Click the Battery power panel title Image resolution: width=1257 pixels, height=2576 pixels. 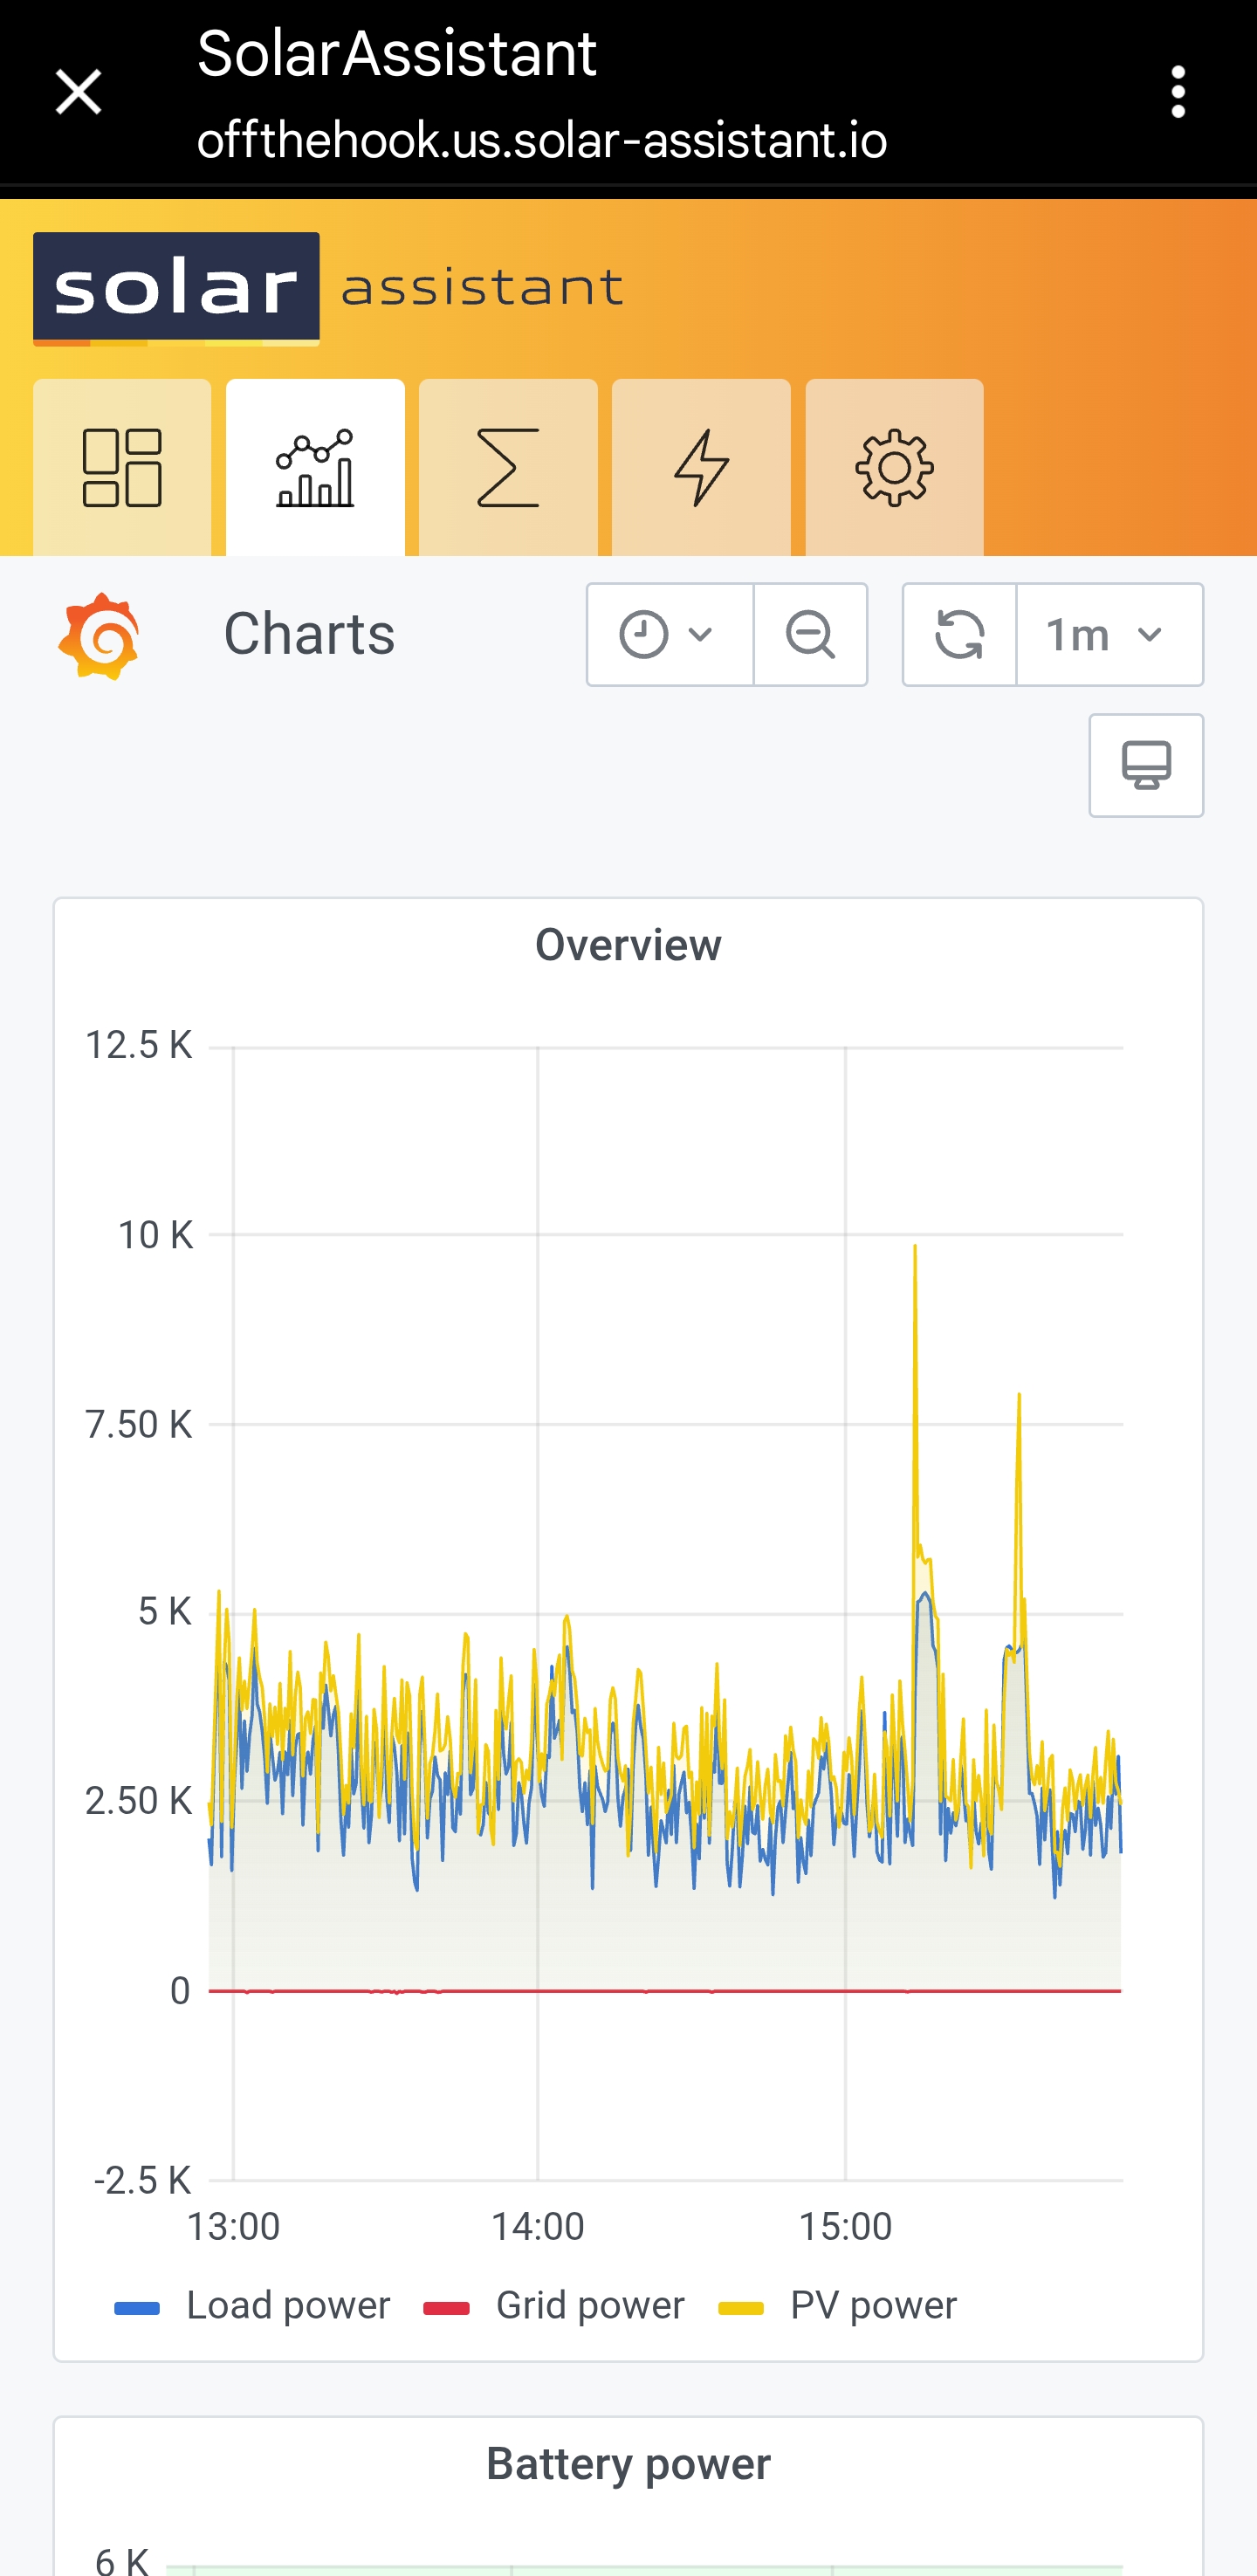(628, 2464)
